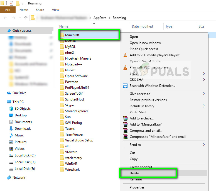Select Open in new window
Viewport: 216px width, 191px height.
(145, 43)
